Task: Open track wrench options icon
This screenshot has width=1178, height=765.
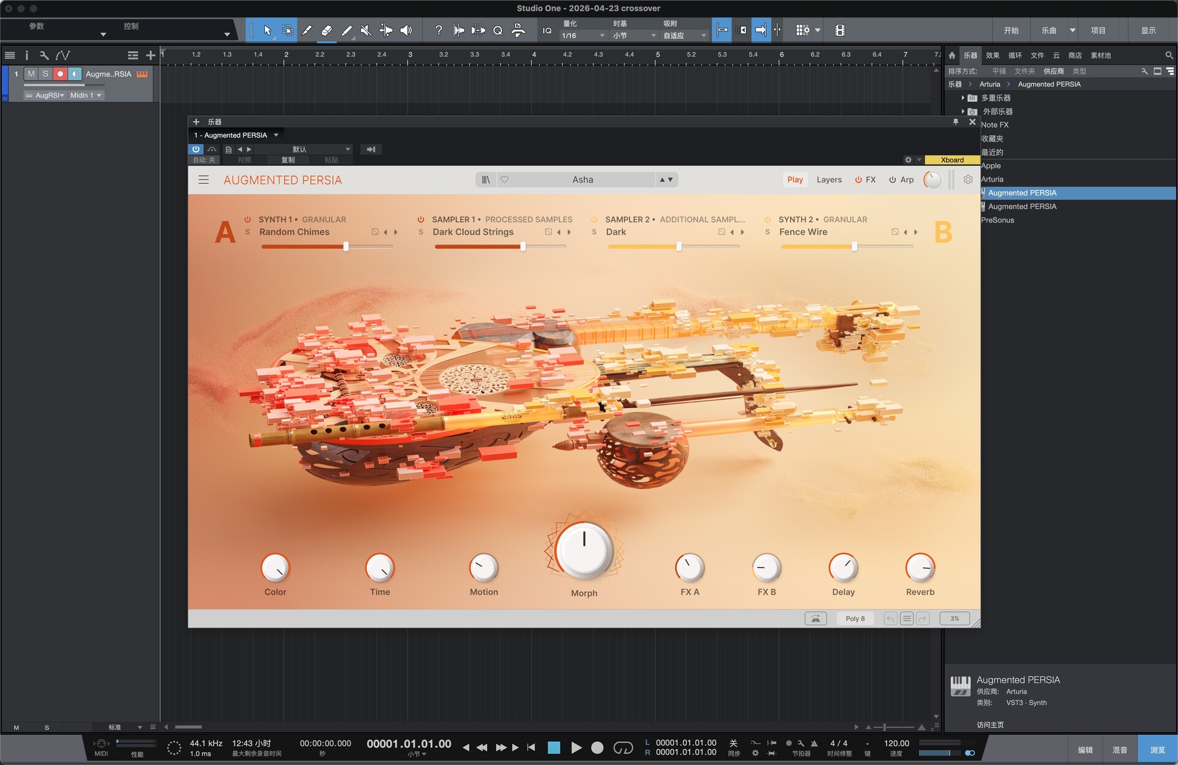Action: 44,55
